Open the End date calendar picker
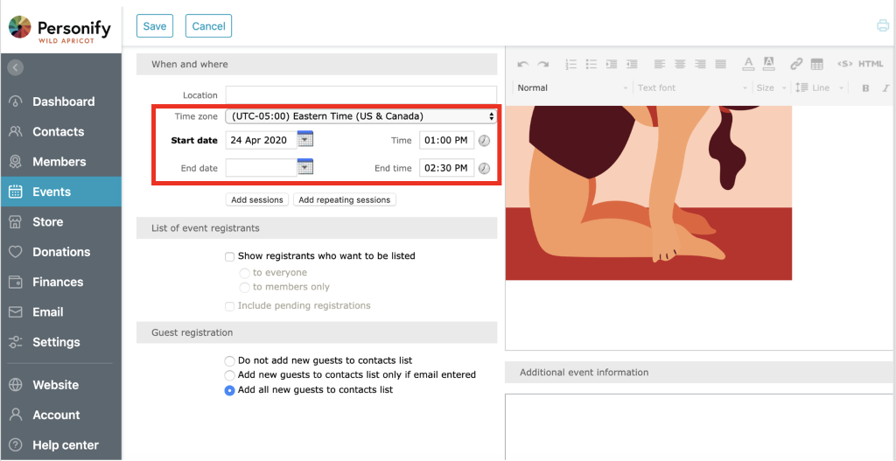896x461 pixels. pos(305,167)
